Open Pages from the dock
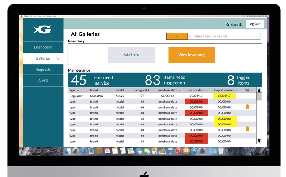This screenshot has width=286, height=177. (155, 151)
